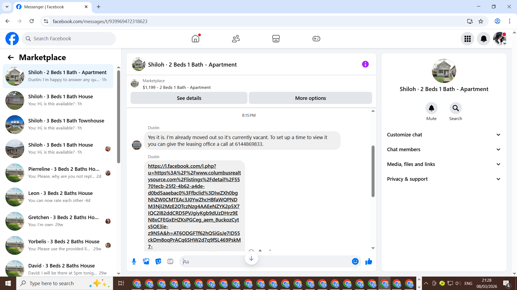Open the Facebook Home tab

195,39
